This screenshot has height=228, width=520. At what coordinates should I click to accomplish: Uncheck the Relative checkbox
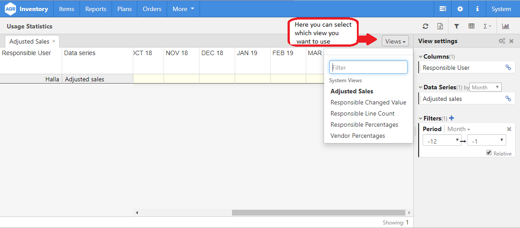click(x=489, y=152)
